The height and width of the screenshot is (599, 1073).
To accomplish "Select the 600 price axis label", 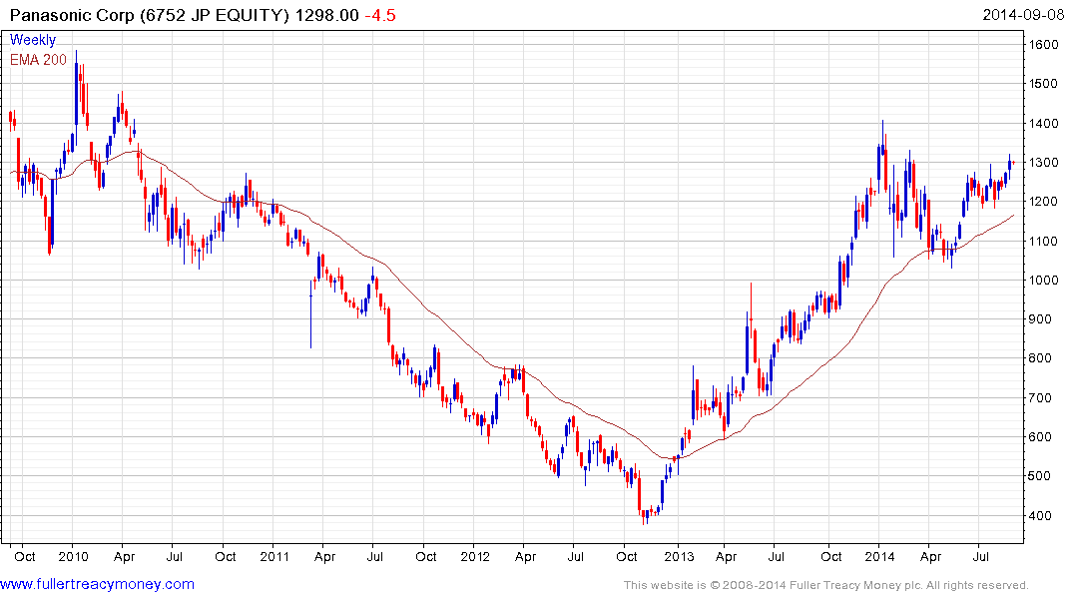I will point(1040,436).
